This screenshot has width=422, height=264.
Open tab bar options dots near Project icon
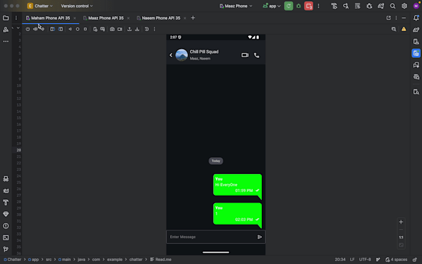(x=16, y=18)
